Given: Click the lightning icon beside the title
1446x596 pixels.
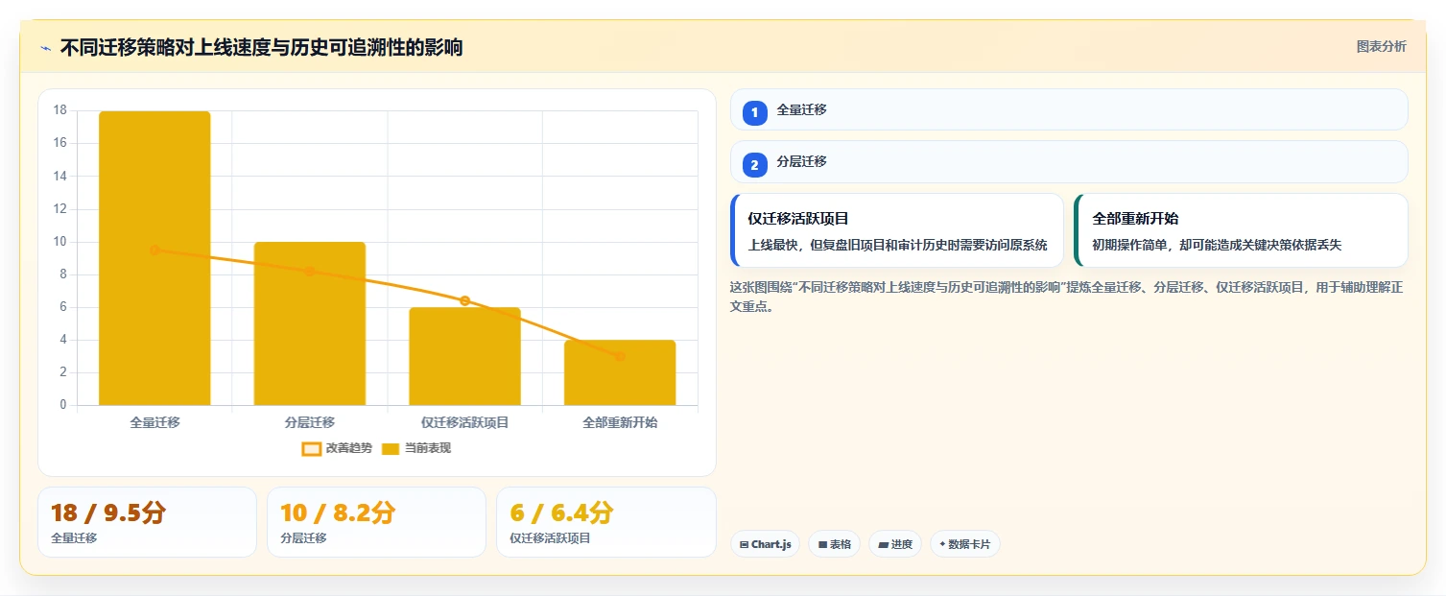Looking at the screenshot, I should [45, 48].
